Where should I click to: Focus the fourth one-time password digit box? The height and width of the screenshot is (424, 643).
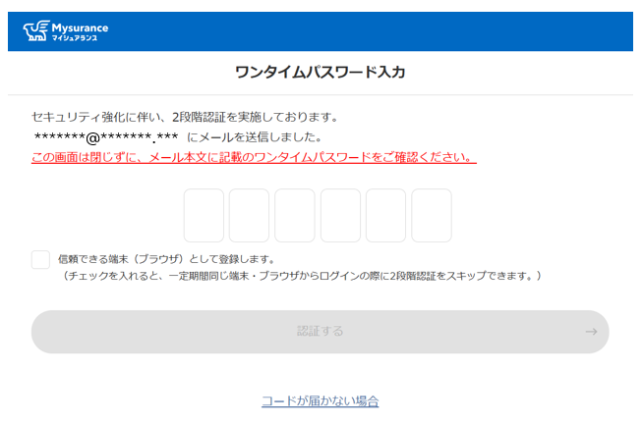[x=340, y=216]
